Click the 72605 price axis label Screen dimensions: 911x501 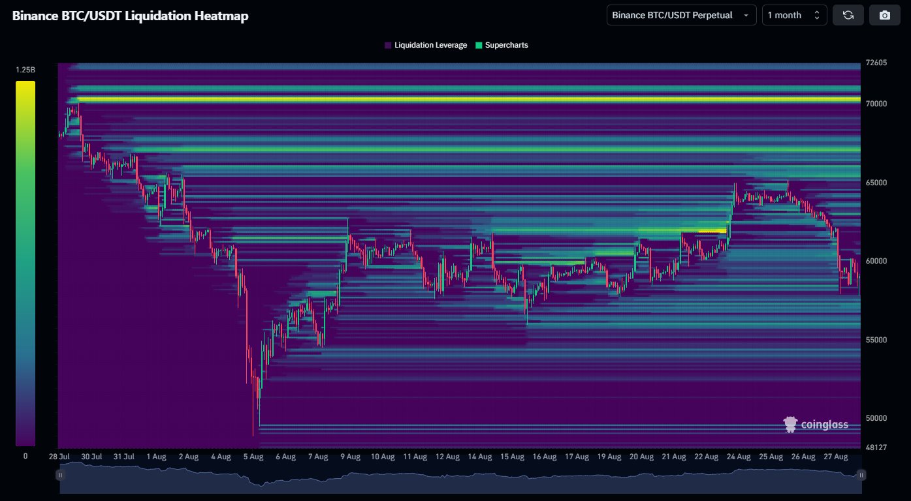(x=876, y=63)
